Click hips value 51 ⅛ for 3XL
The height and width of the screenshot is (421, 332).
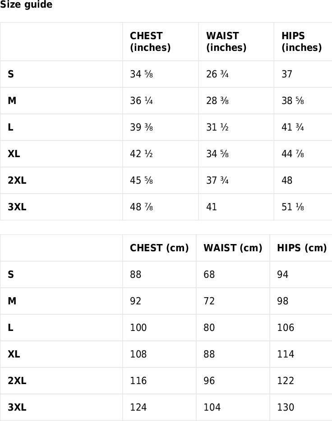click(293, 207)
